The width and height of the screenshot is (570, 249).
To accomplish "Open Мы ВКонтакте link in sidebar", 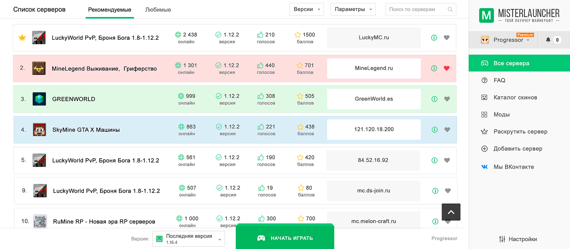I will click(x=513, y=167).
